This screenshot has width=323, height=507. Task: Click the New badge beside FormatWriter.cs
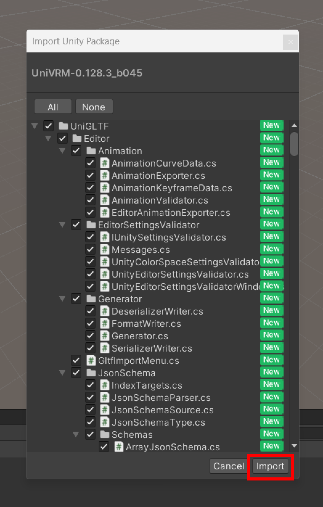click(x=272, y=323)
